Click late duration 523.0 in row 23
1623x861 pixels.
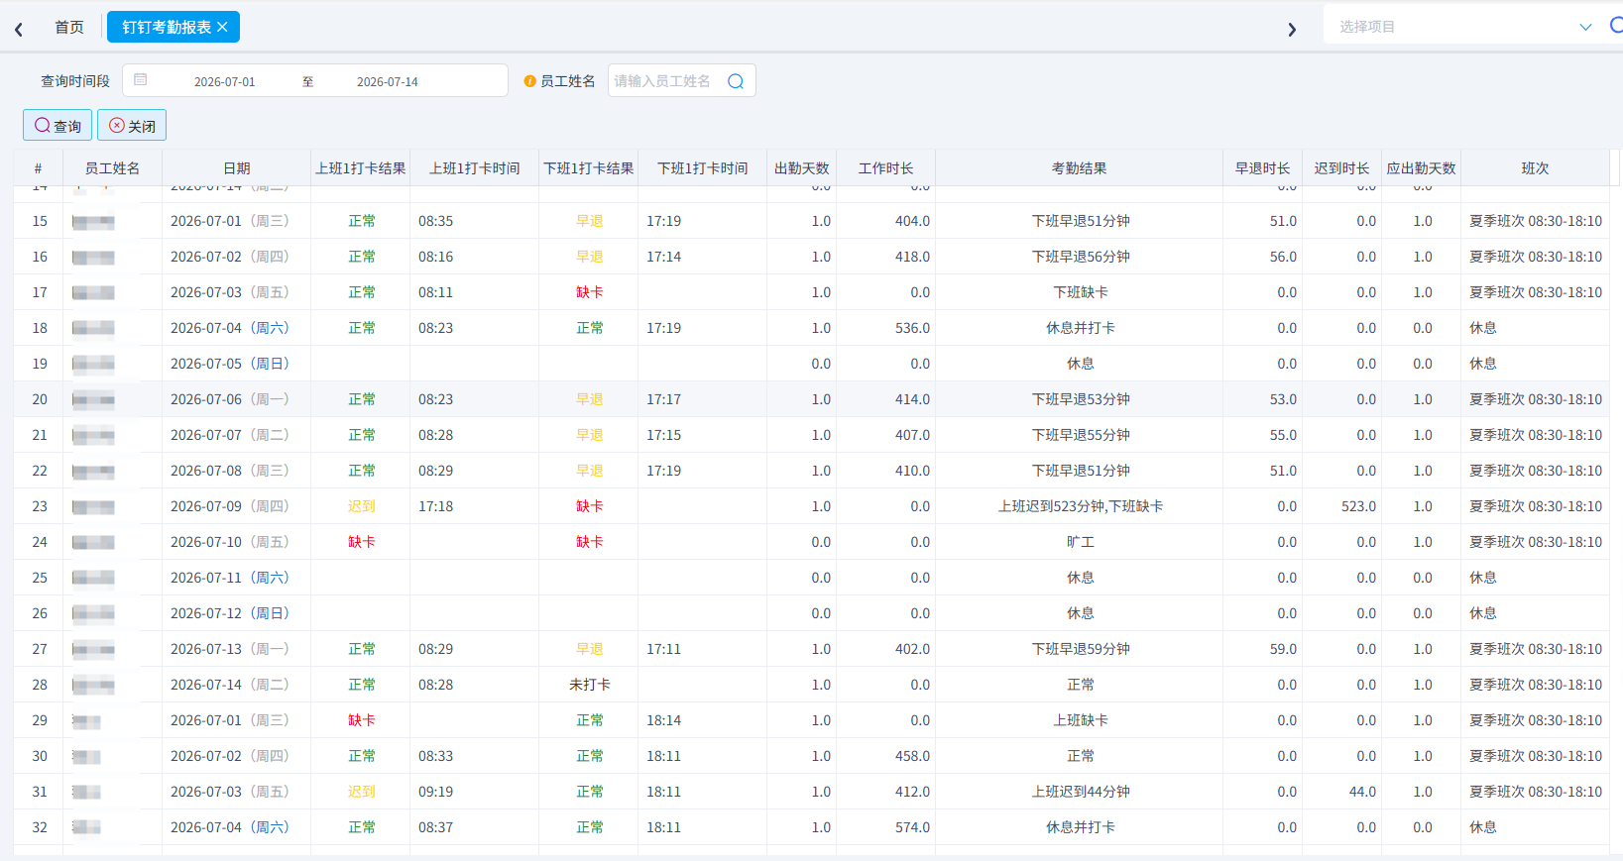[1358, 506]
